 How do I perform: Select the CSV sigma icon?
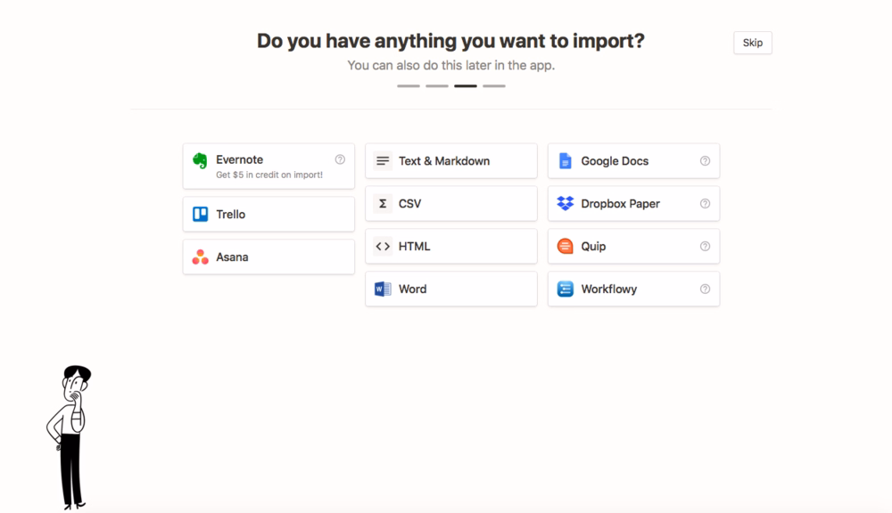[x=383, y=204]
